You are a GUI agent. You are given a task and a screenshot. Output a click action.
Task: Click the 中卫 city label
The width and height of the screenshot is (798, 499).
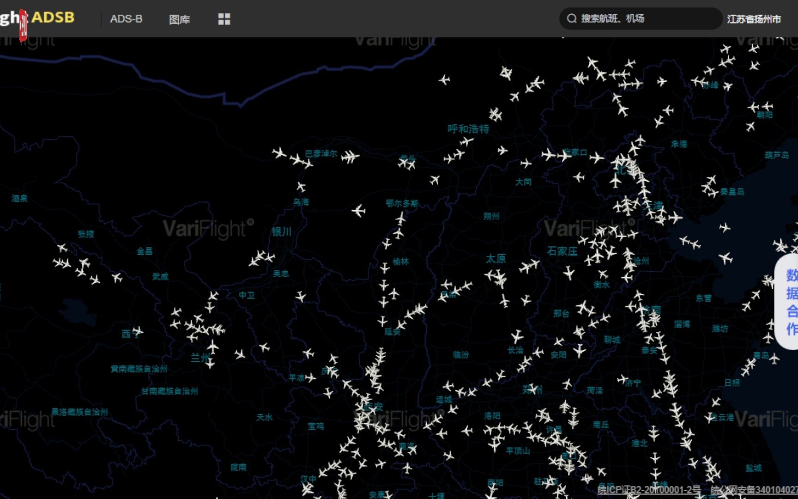tap(247, 295)
